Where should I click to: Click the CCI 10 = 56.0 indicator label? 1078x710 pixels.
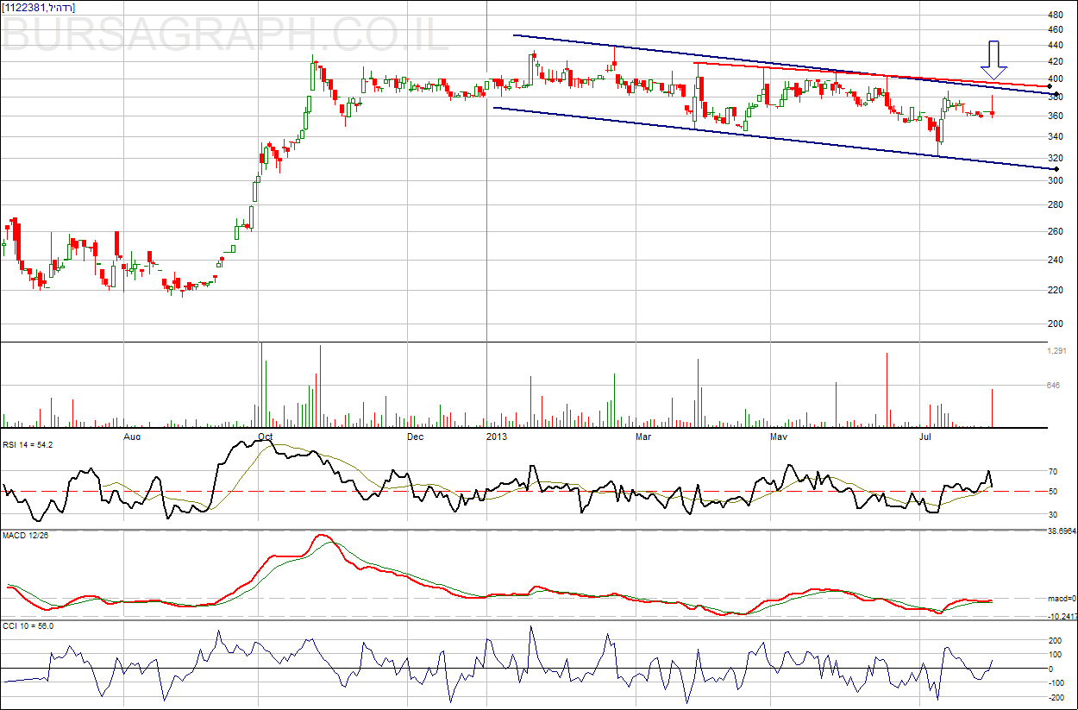28,625
